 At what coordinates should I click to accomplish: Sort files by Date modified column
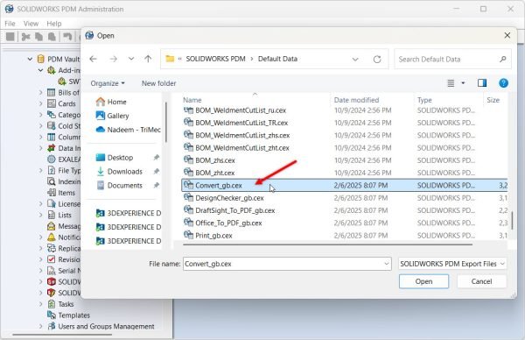356,100
